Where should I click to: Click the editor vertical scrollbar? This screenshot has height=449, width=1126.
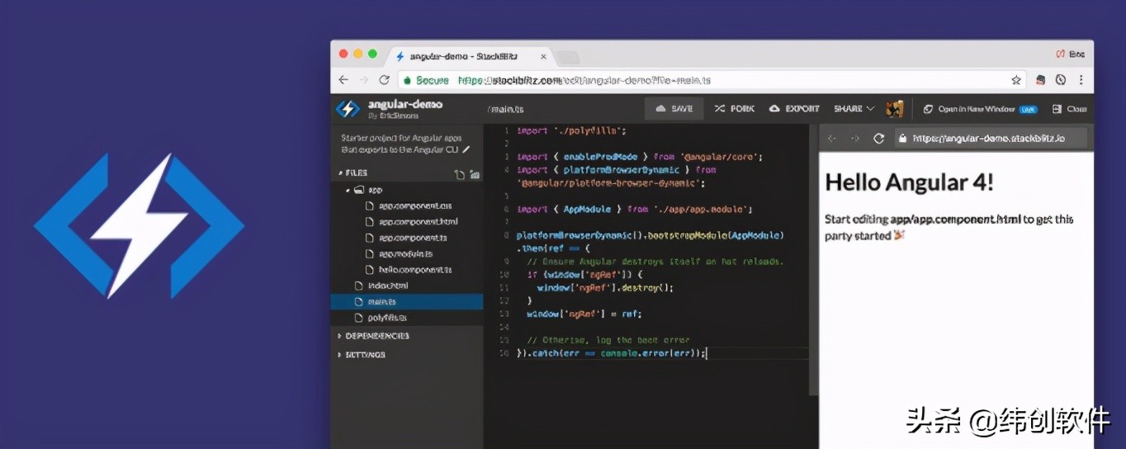(813, 260)
